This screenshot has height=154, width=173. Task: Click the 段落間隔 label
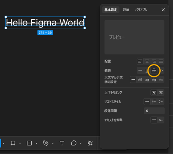coord(111,111)
